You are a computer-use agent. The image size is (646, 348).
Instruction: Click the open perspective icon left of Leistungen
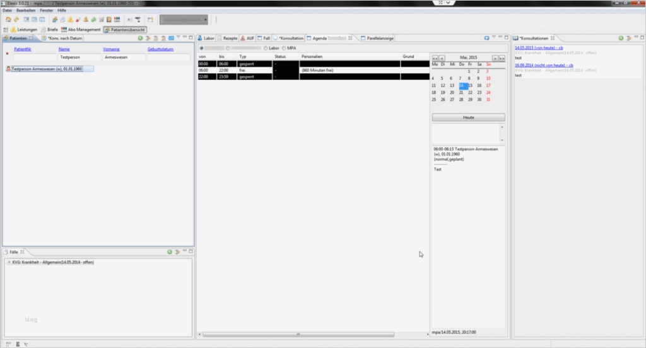pyautogui.click(x=6, y=30)
